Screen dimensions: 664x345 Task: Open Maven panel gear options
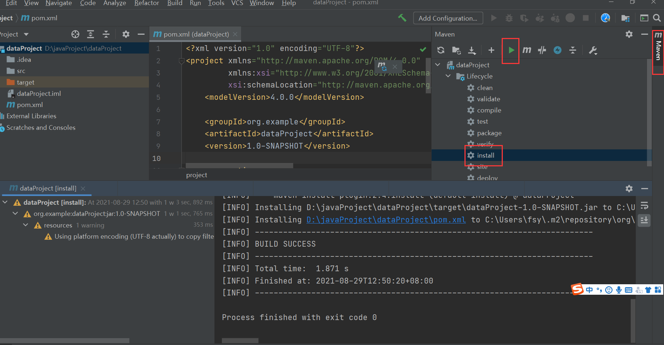pos(629,34)
